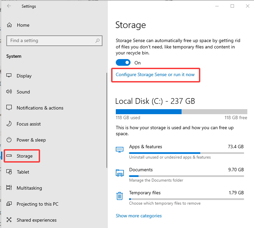Click the Temporary files trash icon
The width and height of the screenshot is (254, 228).
tap(119, 196)
